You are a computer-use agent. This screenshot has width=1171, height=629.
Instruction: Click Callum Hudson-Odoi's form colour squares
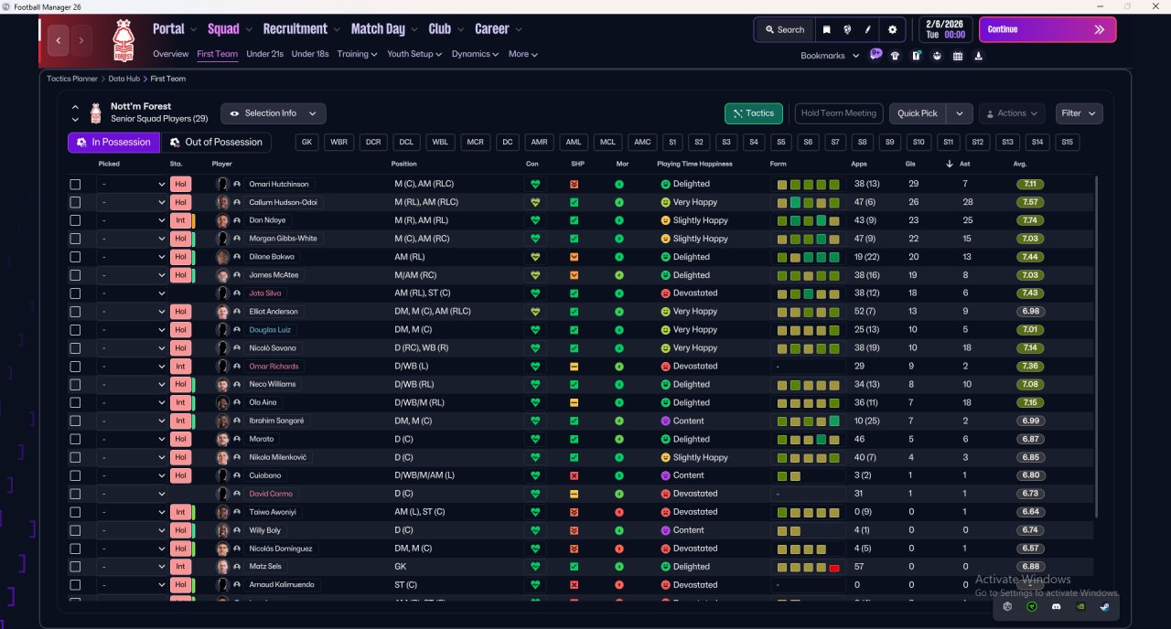[809, 202]
